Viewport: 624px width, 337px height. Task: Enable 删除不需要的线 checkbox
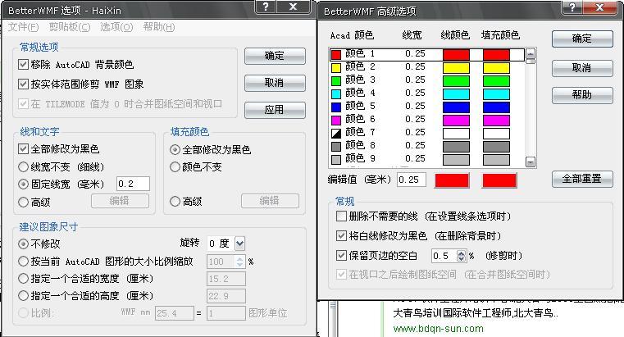(x=341, y=216)
